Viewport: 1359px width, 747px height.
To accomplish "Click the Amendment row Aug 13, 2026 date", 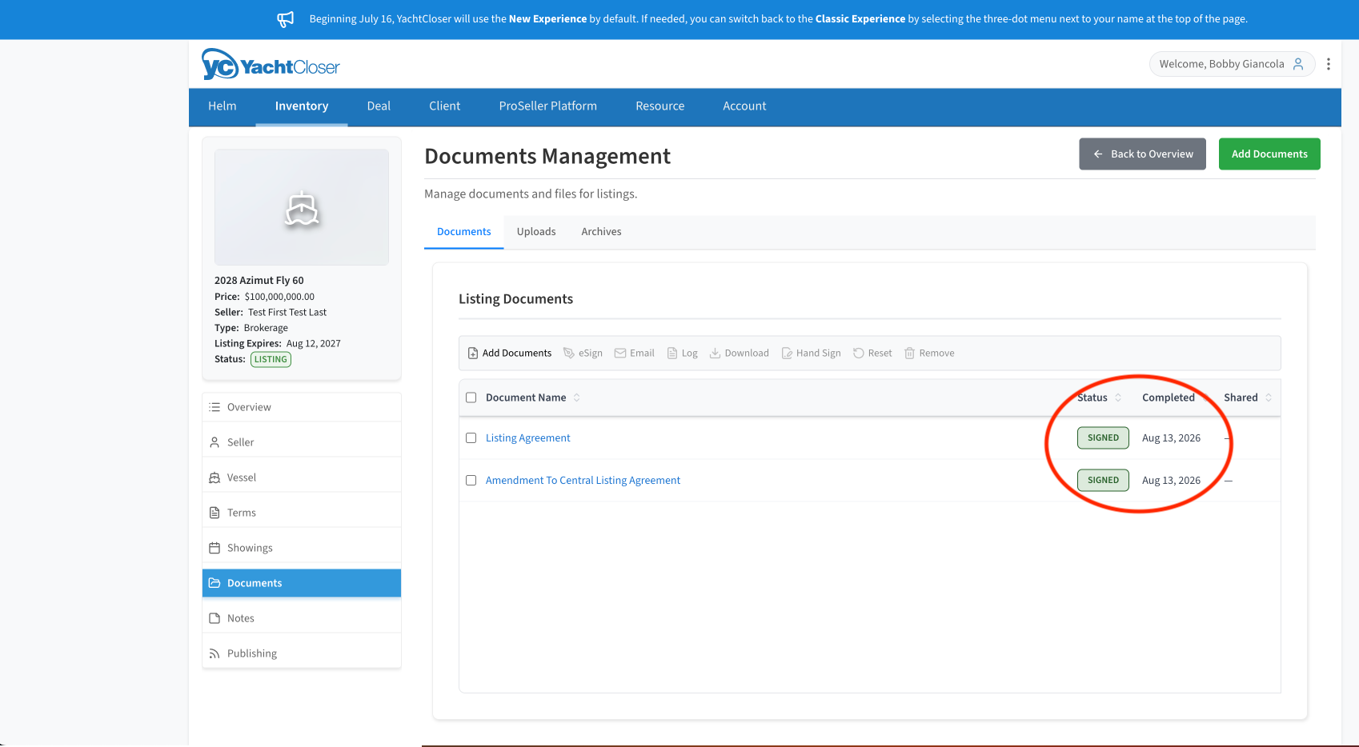I will click(1171, 481).
